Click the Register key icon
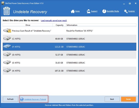Viewport: 139px width, 108px height. click(126, 11)
